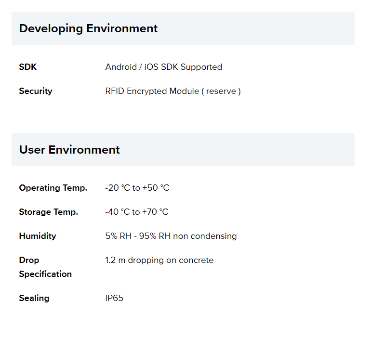Click the word User in second header
The width and height of the screenshot is (371, 340).
pyautogui.click(x=32, y=150)
